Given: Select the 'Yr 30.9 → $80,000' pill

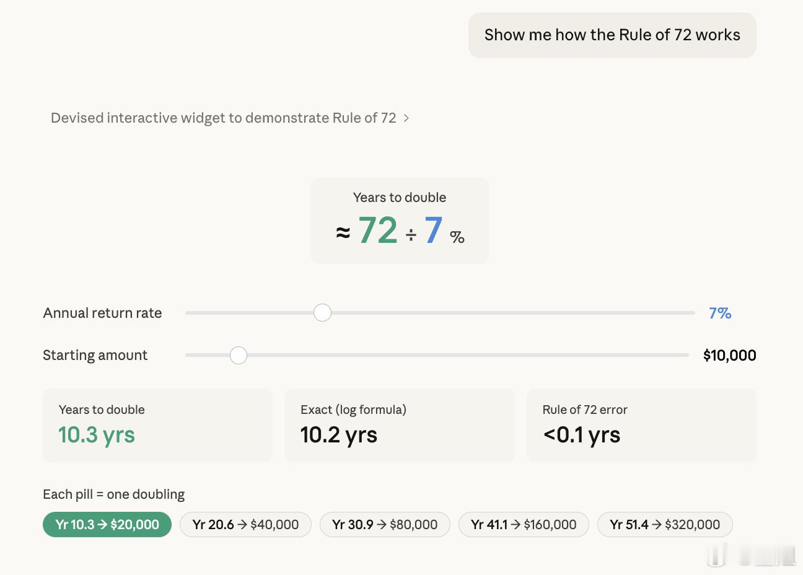Looking at the screenshot, I should coord(385,525).
